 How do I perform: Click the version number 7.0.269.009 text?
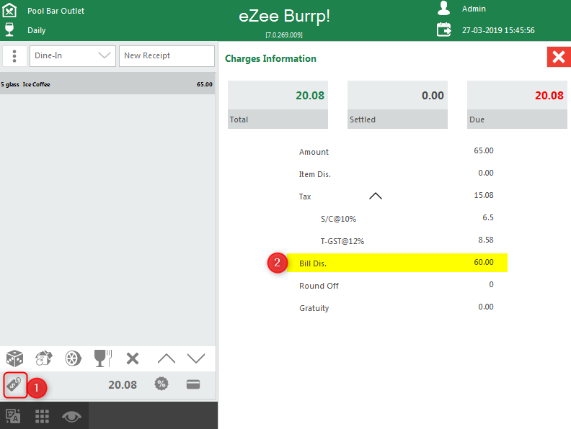(284, 35)
